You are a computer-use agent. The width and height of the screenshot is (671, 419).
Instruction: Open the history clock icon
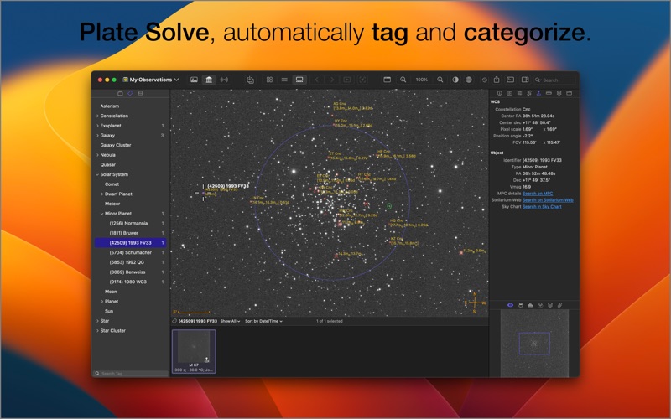[484, 80]
